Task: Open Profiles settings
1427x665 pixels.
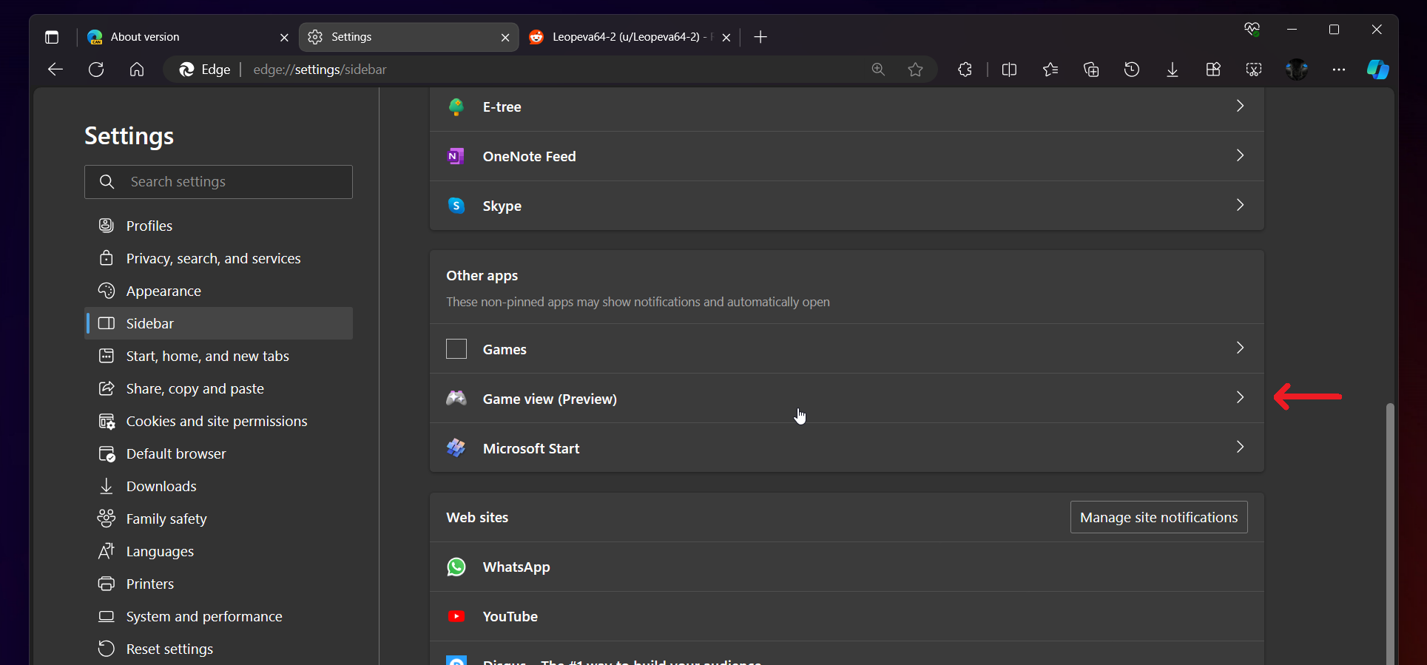Action: point(218,226)
